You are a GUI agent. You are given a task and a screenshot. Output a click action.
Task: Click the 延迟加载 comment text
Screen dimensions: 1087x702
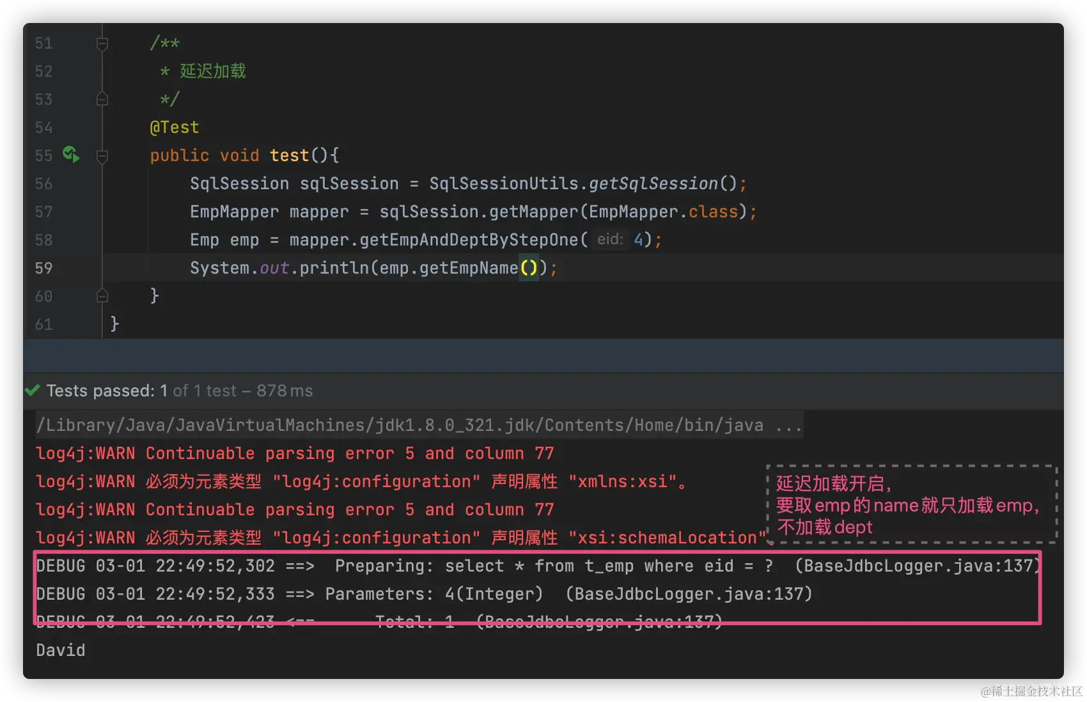click(213, 71)
